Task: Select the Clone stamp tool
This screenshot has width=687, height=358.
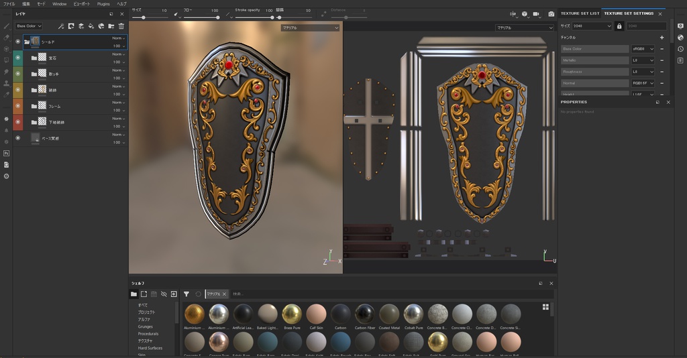Action: [6, 83]
